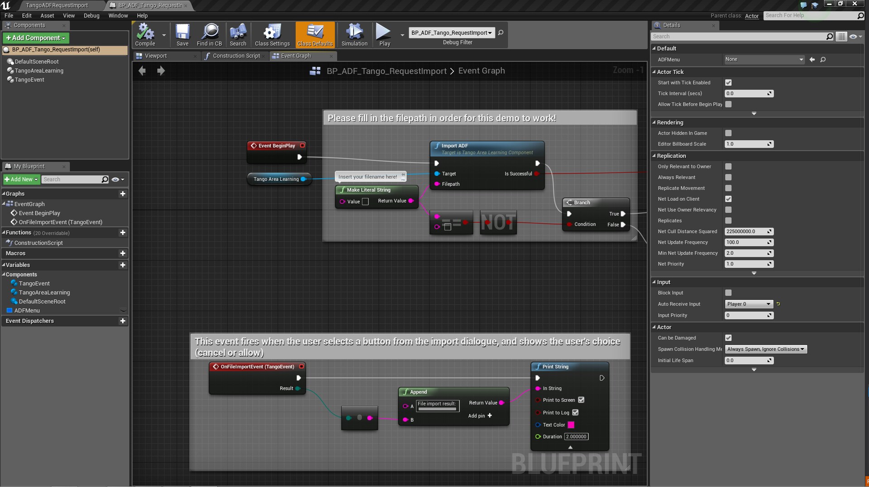Click Add pin on the Append node
This screenshot has height=487, width=869.
pyautogui.click(x=480, y=415)
